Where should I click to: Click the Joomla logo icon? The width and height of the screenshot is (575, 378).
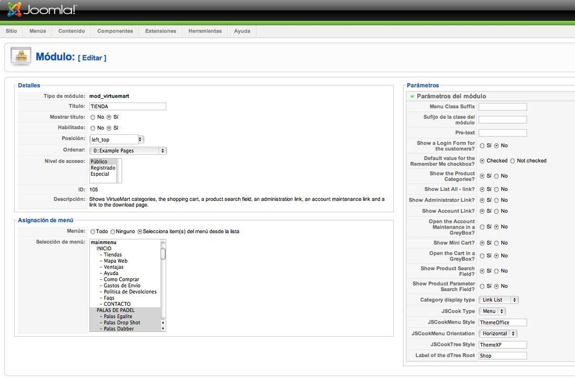click(14, 9)
